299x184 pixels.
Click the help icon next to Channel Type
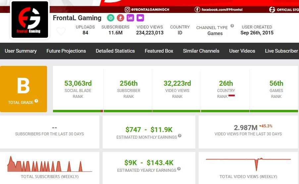tap(232, 26)
